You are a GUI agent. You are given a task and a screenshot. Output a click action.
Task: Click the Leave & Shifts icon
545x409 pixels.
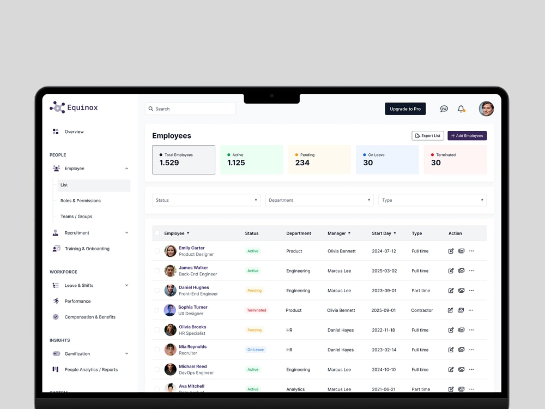tap(56, 285)
